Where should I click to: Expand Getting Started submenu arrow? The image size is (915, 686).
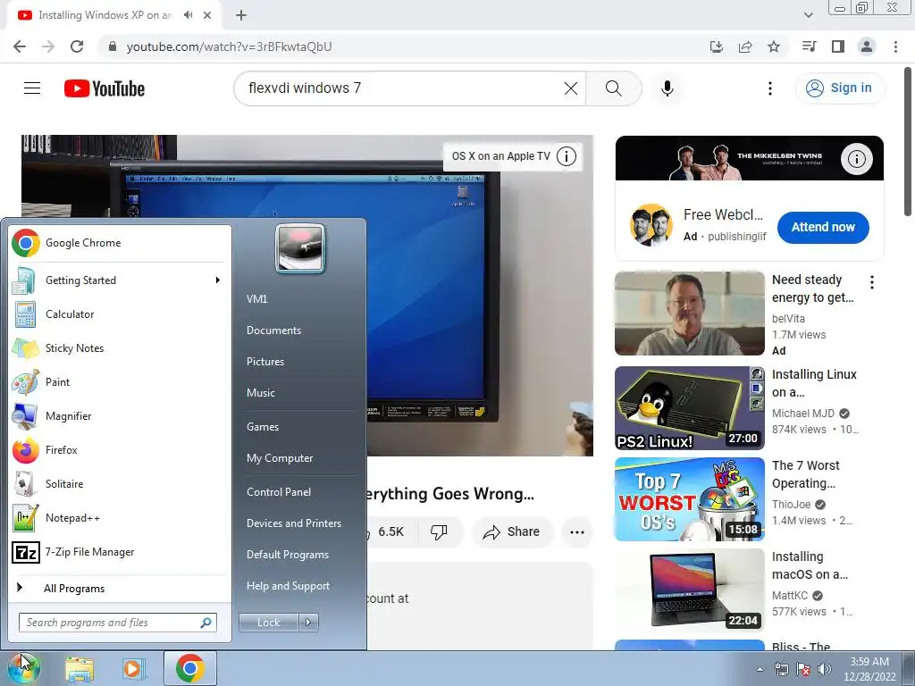pyautogui.click(x=218, y=280)
